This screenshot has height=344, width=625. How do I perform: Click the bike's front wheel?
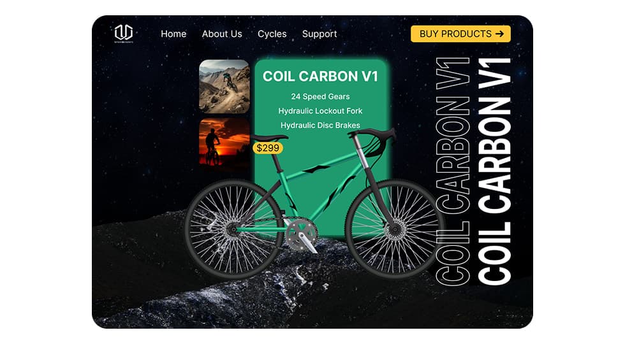pyautogui.click(x=395, y=229)
